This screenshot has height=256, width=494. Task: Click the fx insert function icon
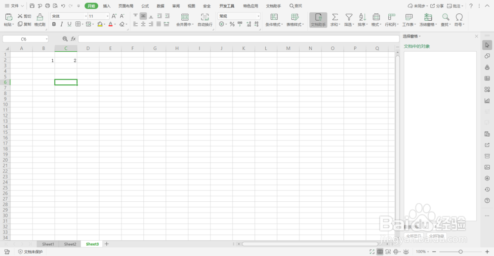73,38
